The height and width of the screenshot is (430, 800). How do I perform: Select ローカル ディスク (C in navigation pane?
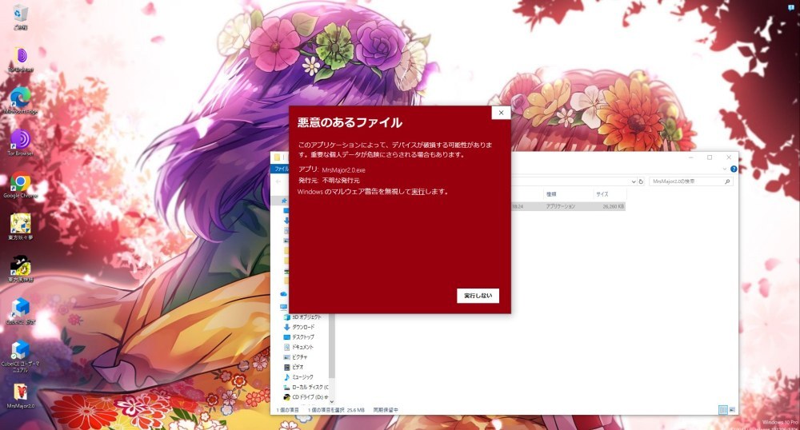point(310,387)
